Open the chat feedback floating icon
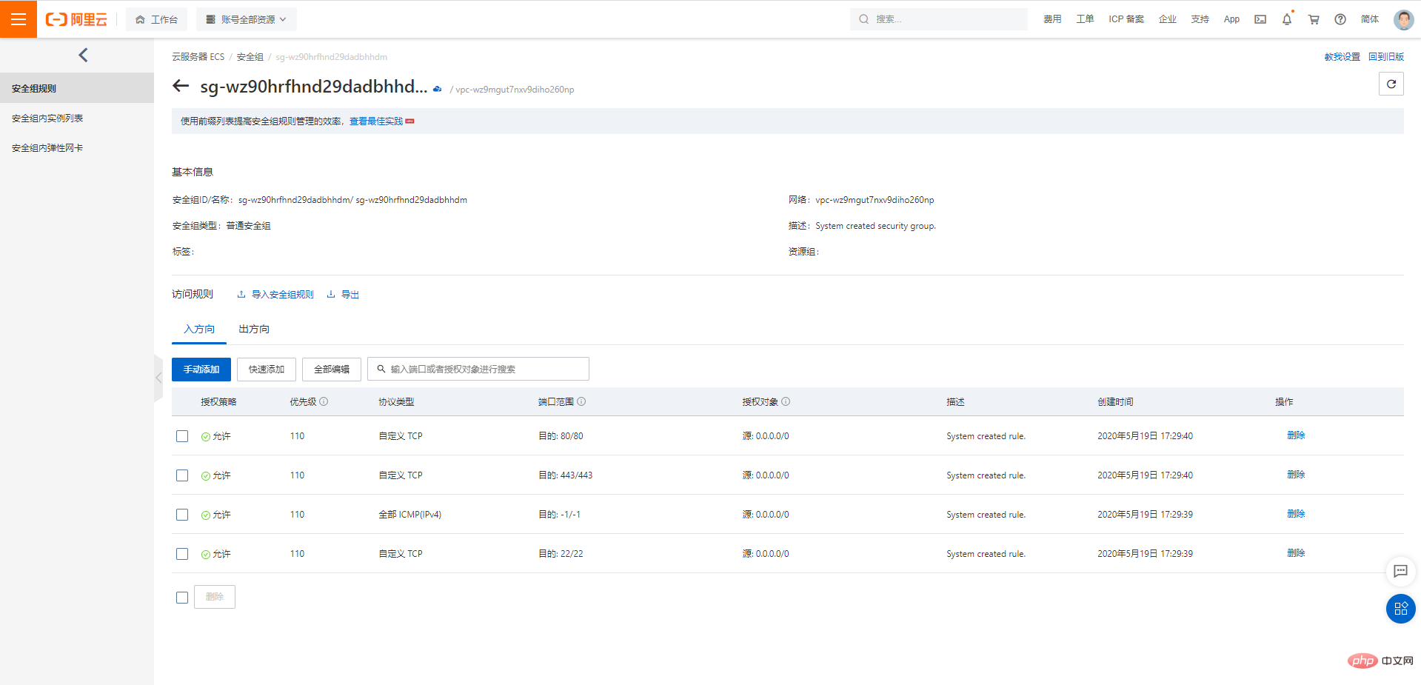The image size is (1421, 685). click(1400, 571)
